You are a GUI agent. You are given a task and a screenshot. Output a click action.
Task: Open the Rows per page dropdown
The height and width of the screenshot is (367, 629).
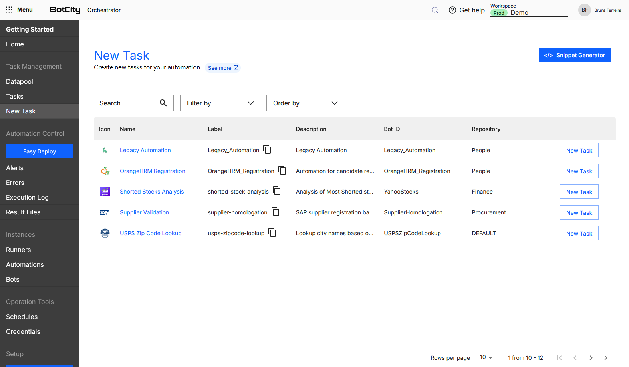coord(486,357)
